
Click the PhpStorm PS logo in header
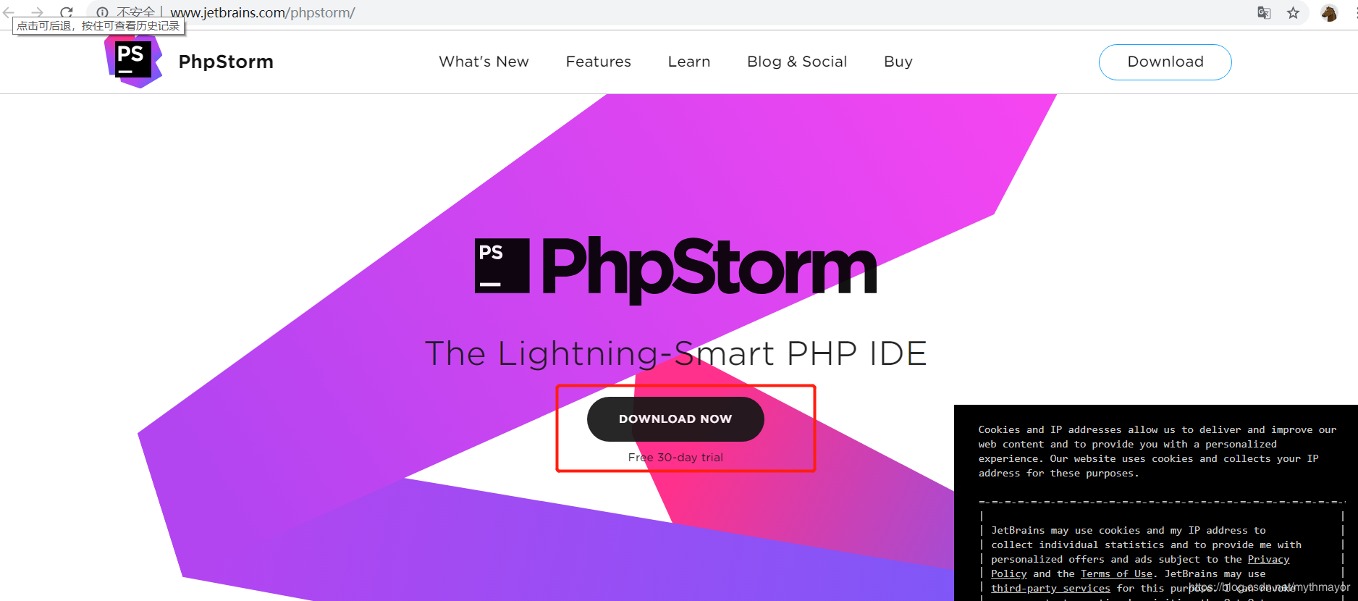(133, 61)
